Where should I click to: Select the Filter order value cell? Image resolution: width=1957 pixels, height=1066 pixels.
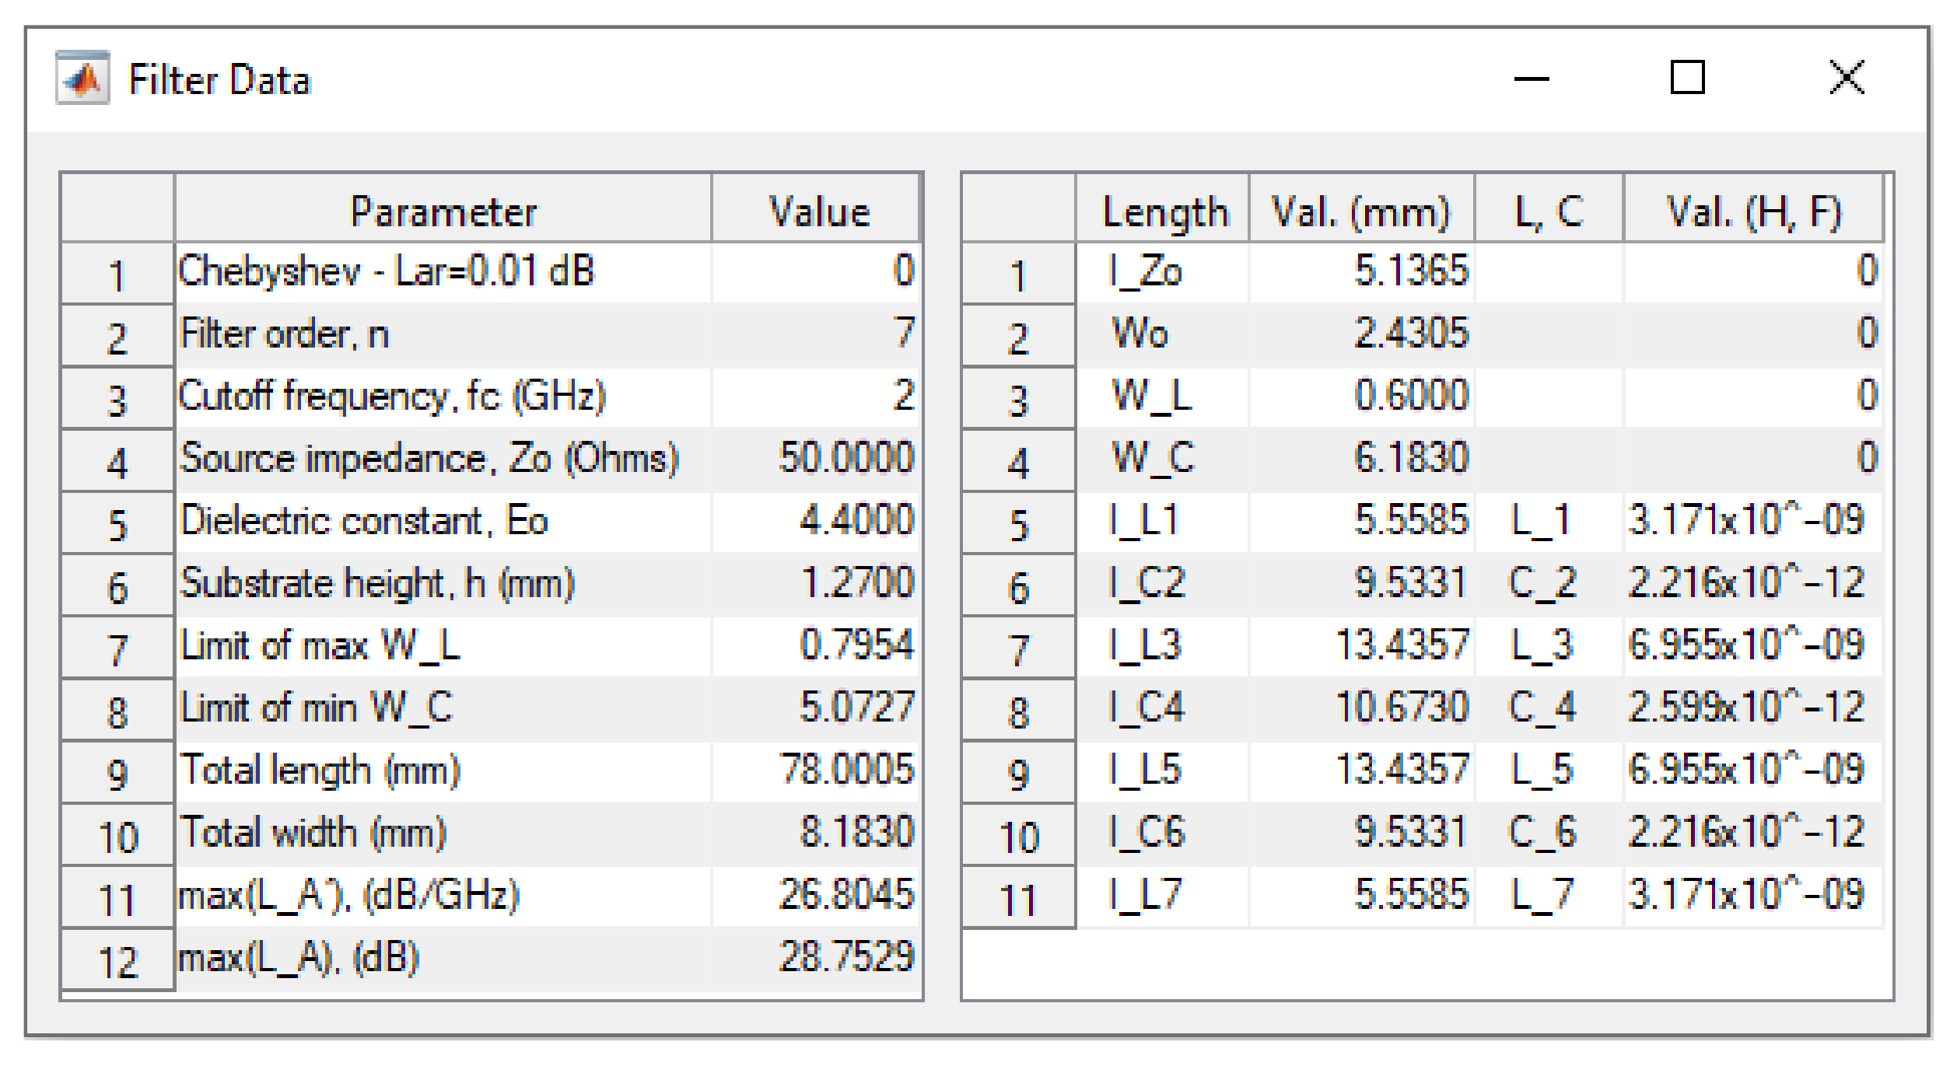817,334
